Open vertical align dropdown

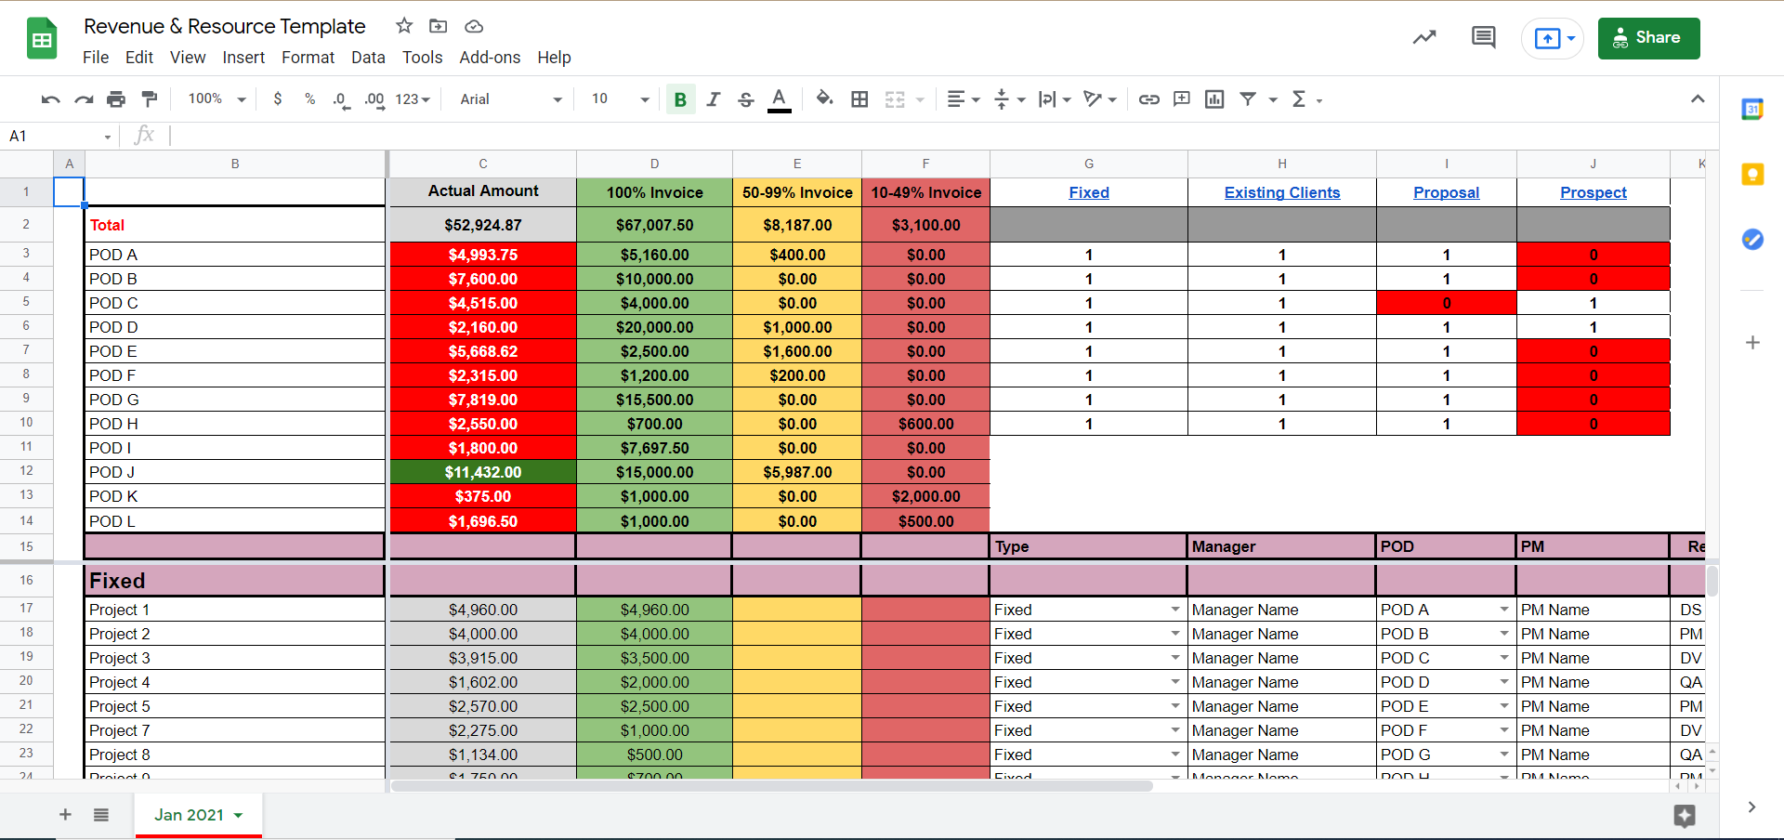coord(1009,99)
